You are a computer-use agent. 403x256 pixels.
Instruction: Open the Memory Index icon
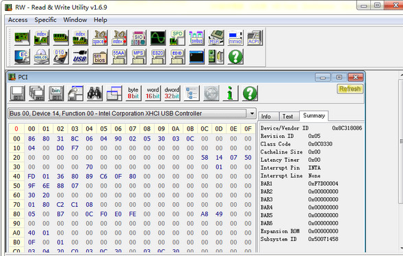pyautogui.click(x=80, y=38)
